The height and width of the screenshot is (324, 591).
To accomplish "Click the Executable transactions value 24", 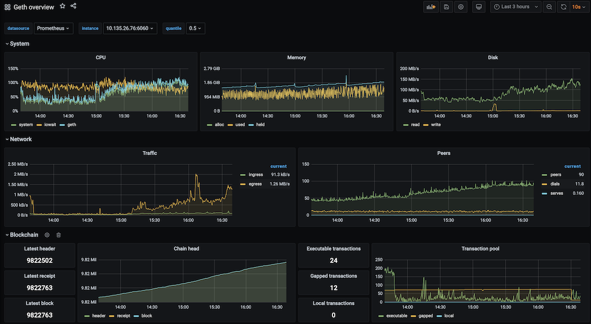I will 334,261.
